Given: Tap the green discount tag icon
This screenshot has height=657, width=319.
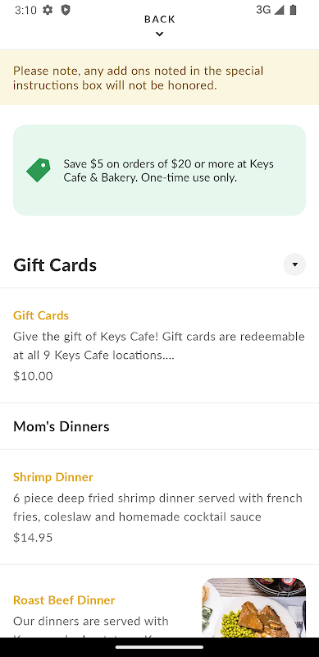Looking at the screenshot, I should pyautogui.click(x=38, y=170).
